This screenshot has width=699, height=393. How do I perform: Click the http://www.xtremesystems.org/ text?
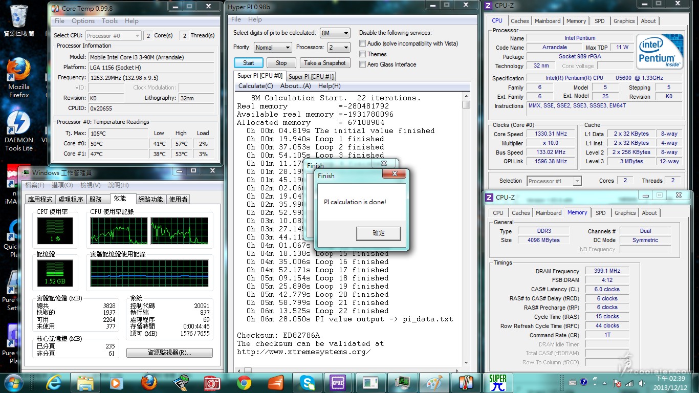click(x=303, y=352)
